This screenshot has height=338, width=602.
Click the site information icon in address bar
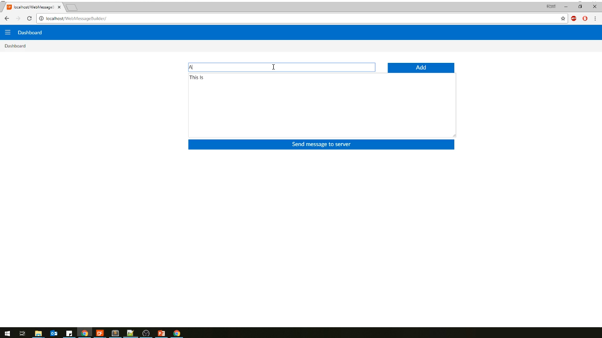(41, 18)
